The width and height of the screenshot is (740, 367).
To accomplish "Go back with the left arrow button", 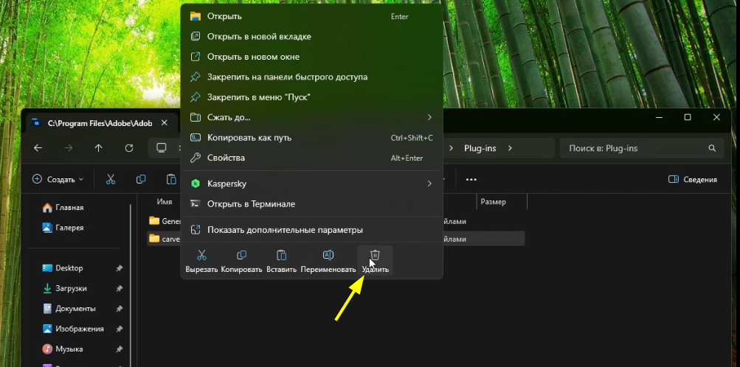I will click(x=38, y=148).
